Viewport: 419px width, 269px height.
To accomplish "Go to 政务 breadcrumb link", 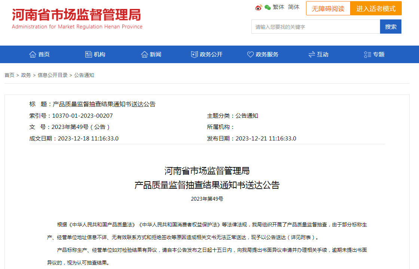I will pos(26,75).
